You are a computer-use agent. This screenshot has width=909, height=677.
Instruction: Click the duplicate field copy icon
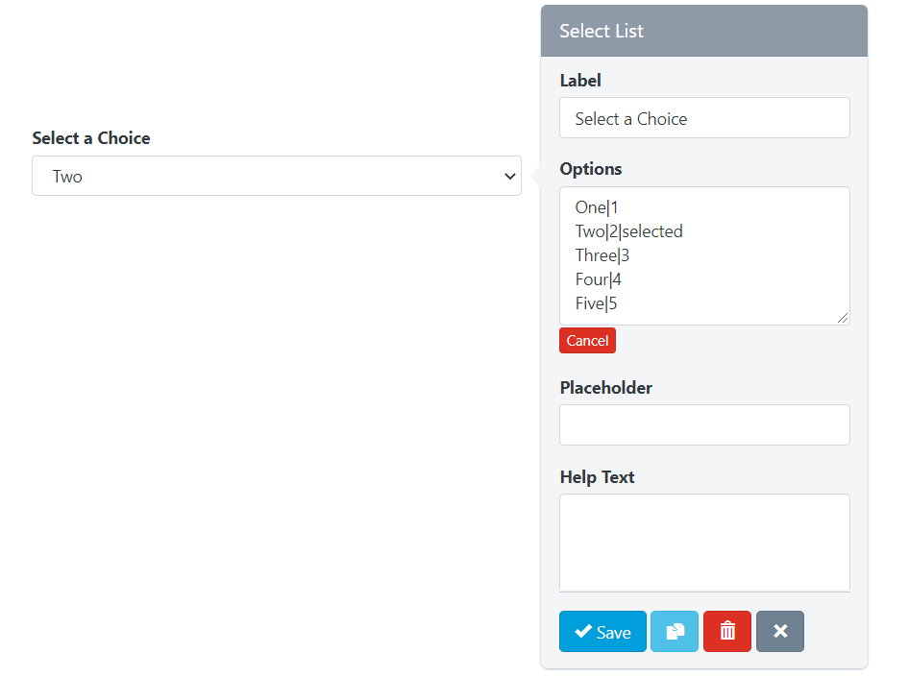tap(675, 632)
